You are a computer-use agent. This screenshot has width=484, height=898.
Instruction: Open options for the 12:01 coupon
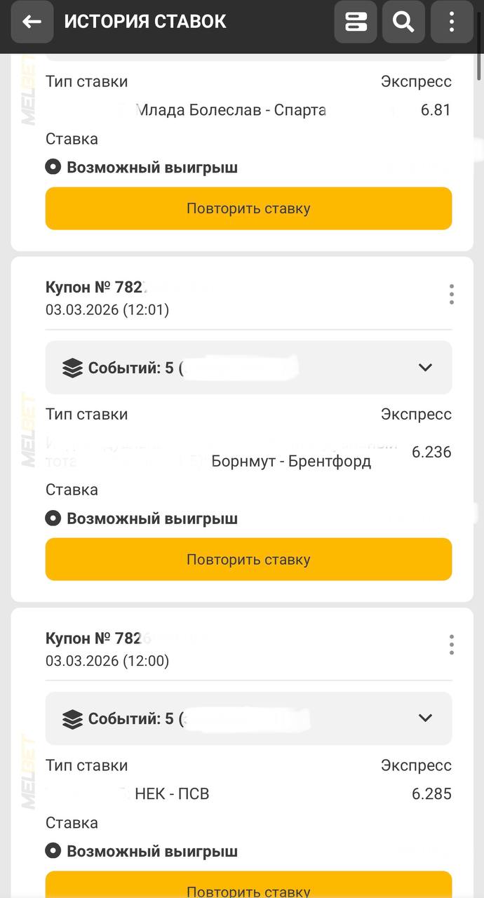(x=451, y=295)
